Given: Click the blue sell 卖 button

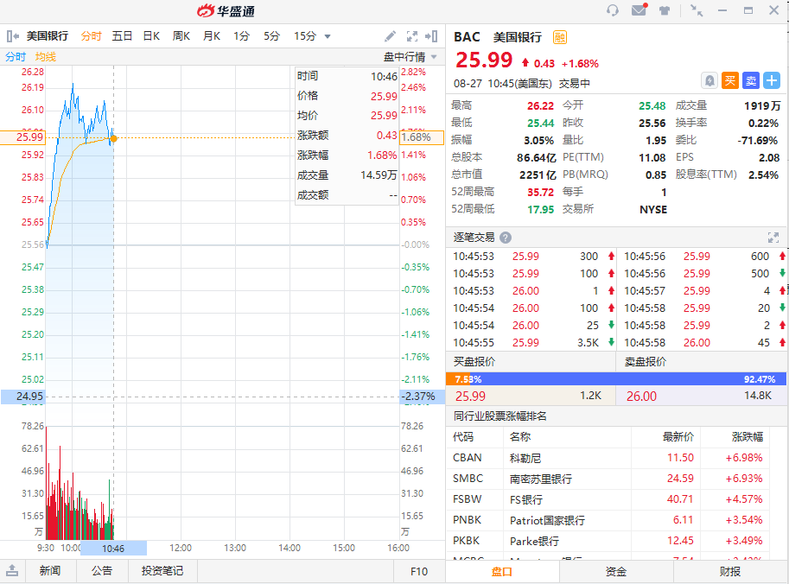Looking at the screenshot, I should (751, 80).
